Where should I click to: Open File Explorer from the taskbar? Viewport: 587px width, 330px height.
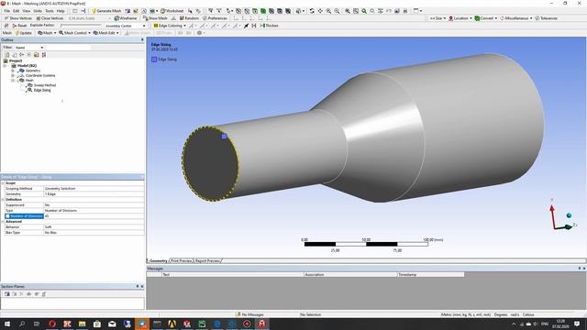82,324
